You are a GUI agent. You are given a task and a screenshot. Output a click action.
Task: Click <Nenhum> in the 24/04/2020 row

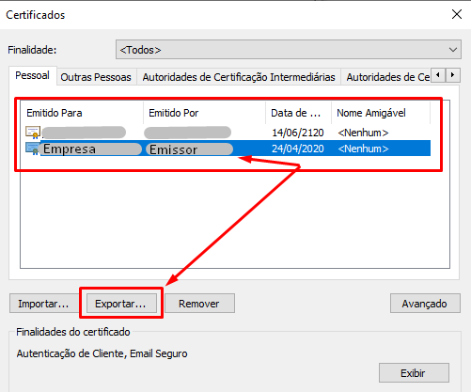point(363,149)
